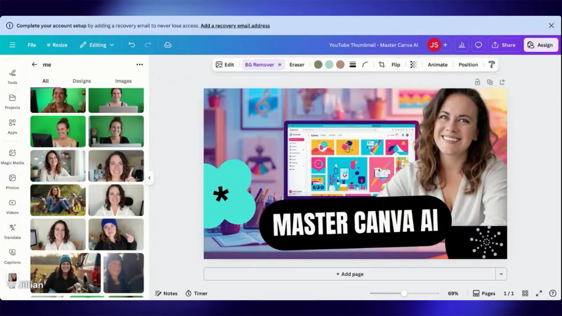Open the Animate panel
Viewport: 562px width, 316px height.
437,65
